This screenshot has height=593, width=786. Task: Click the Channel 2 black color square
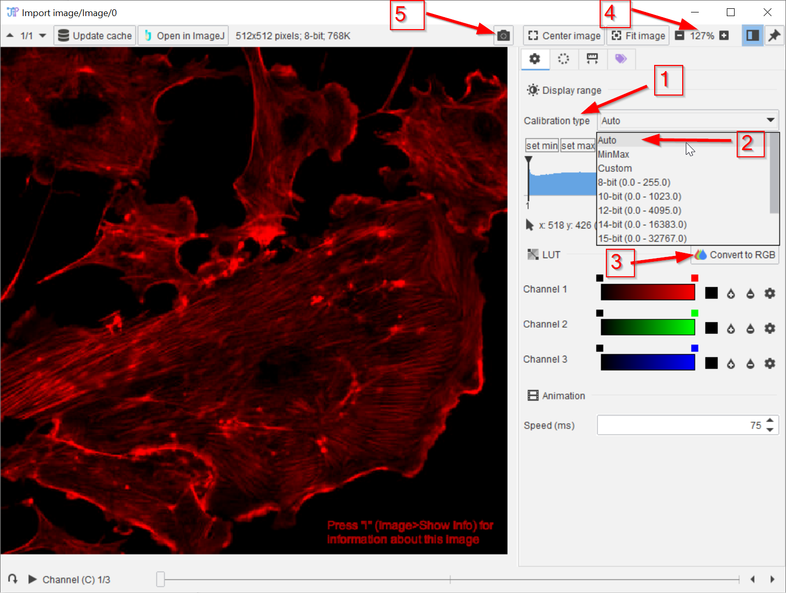[711, 328]
